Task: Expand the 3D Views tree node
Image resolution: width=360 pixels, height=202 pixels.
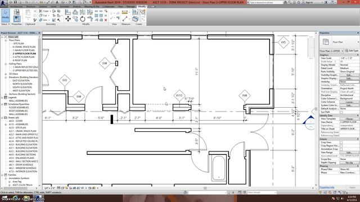Action: pyautogui.click(x=6, y=74)
